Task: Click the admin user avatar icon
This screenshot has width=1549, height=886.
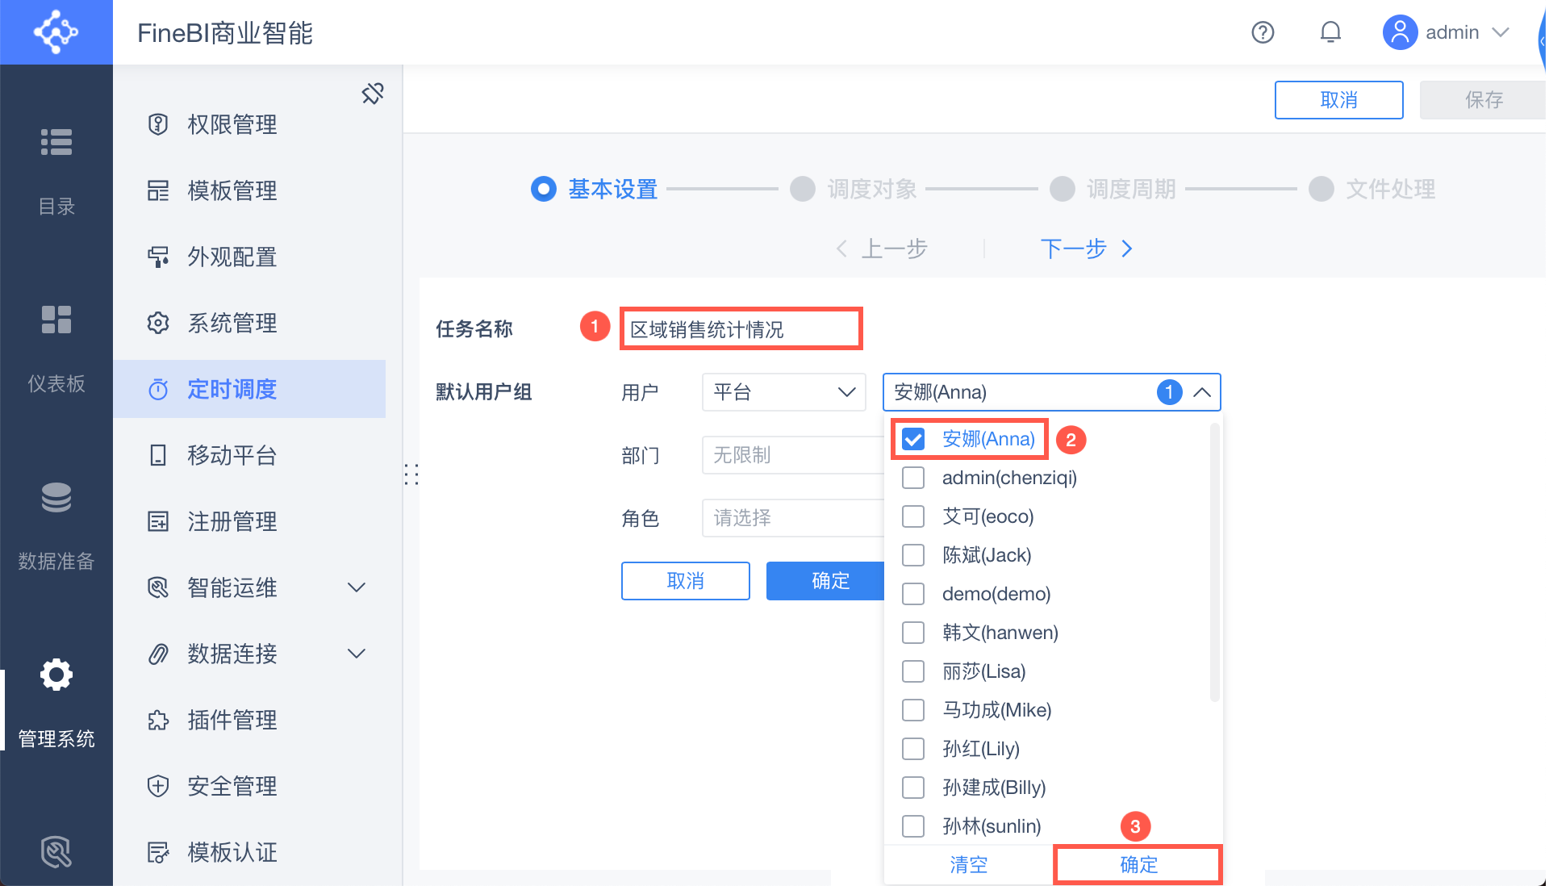Action: [x=1400, y=32]
